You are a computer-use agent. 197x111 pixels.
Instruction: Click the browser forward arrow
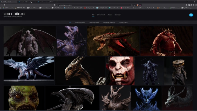click(x=2, y=5)
